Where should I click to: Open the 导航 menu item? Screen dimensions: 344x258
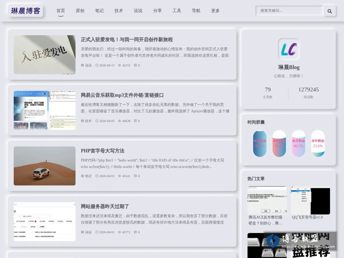coord(196,11)
